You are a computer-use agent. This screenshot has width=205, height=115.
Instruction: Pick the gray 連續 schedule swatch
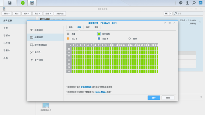pyautogui.click(x=68, y=34)
